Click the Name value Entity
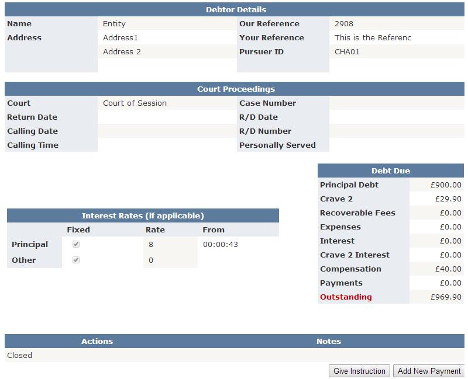468x379 pixels. click(114, 24)
